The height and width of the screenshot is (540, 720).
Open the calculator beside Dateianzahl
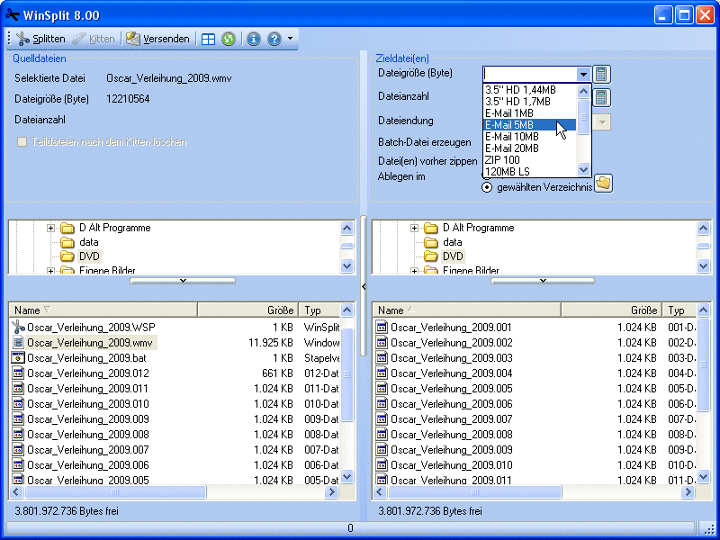(601, 96)
